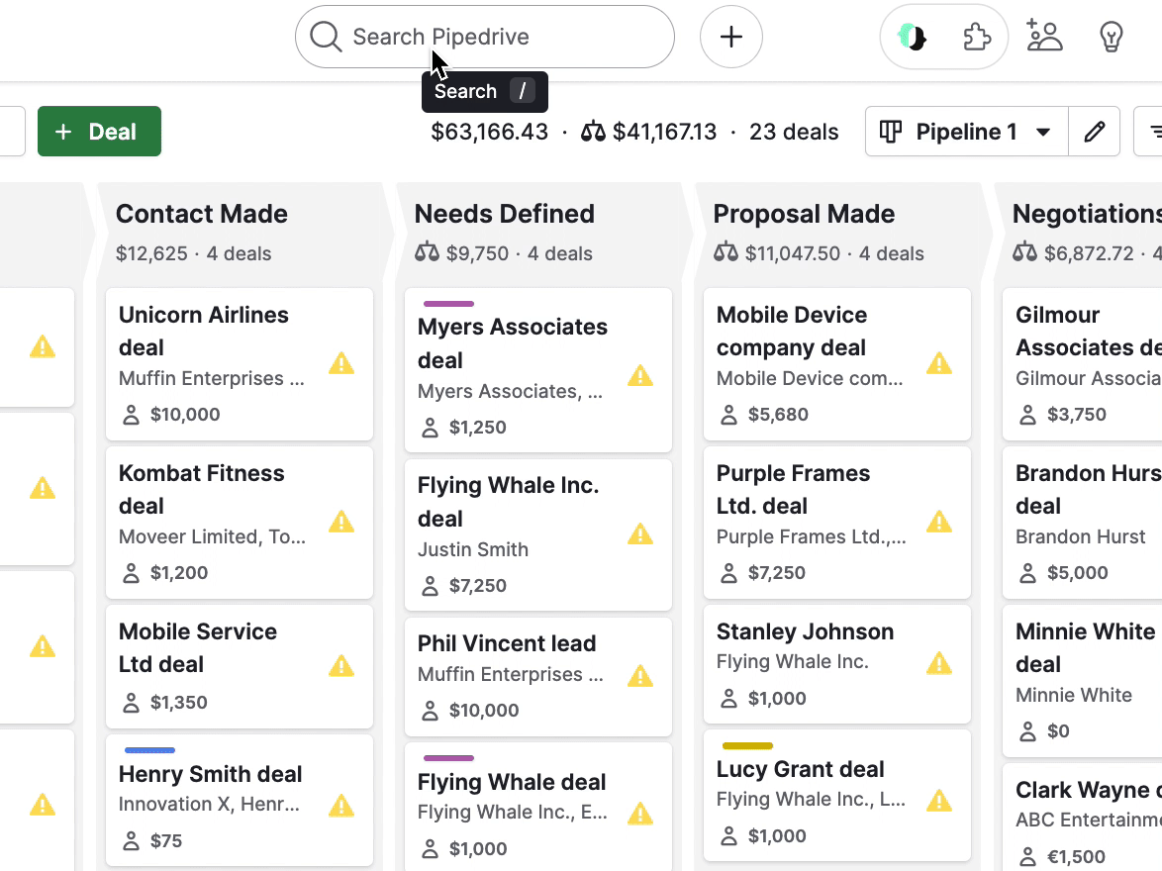Screen dimensions: 1162x871
Task: Click the purple label on Myers Associates deal
Action: (x=448, y=304)
